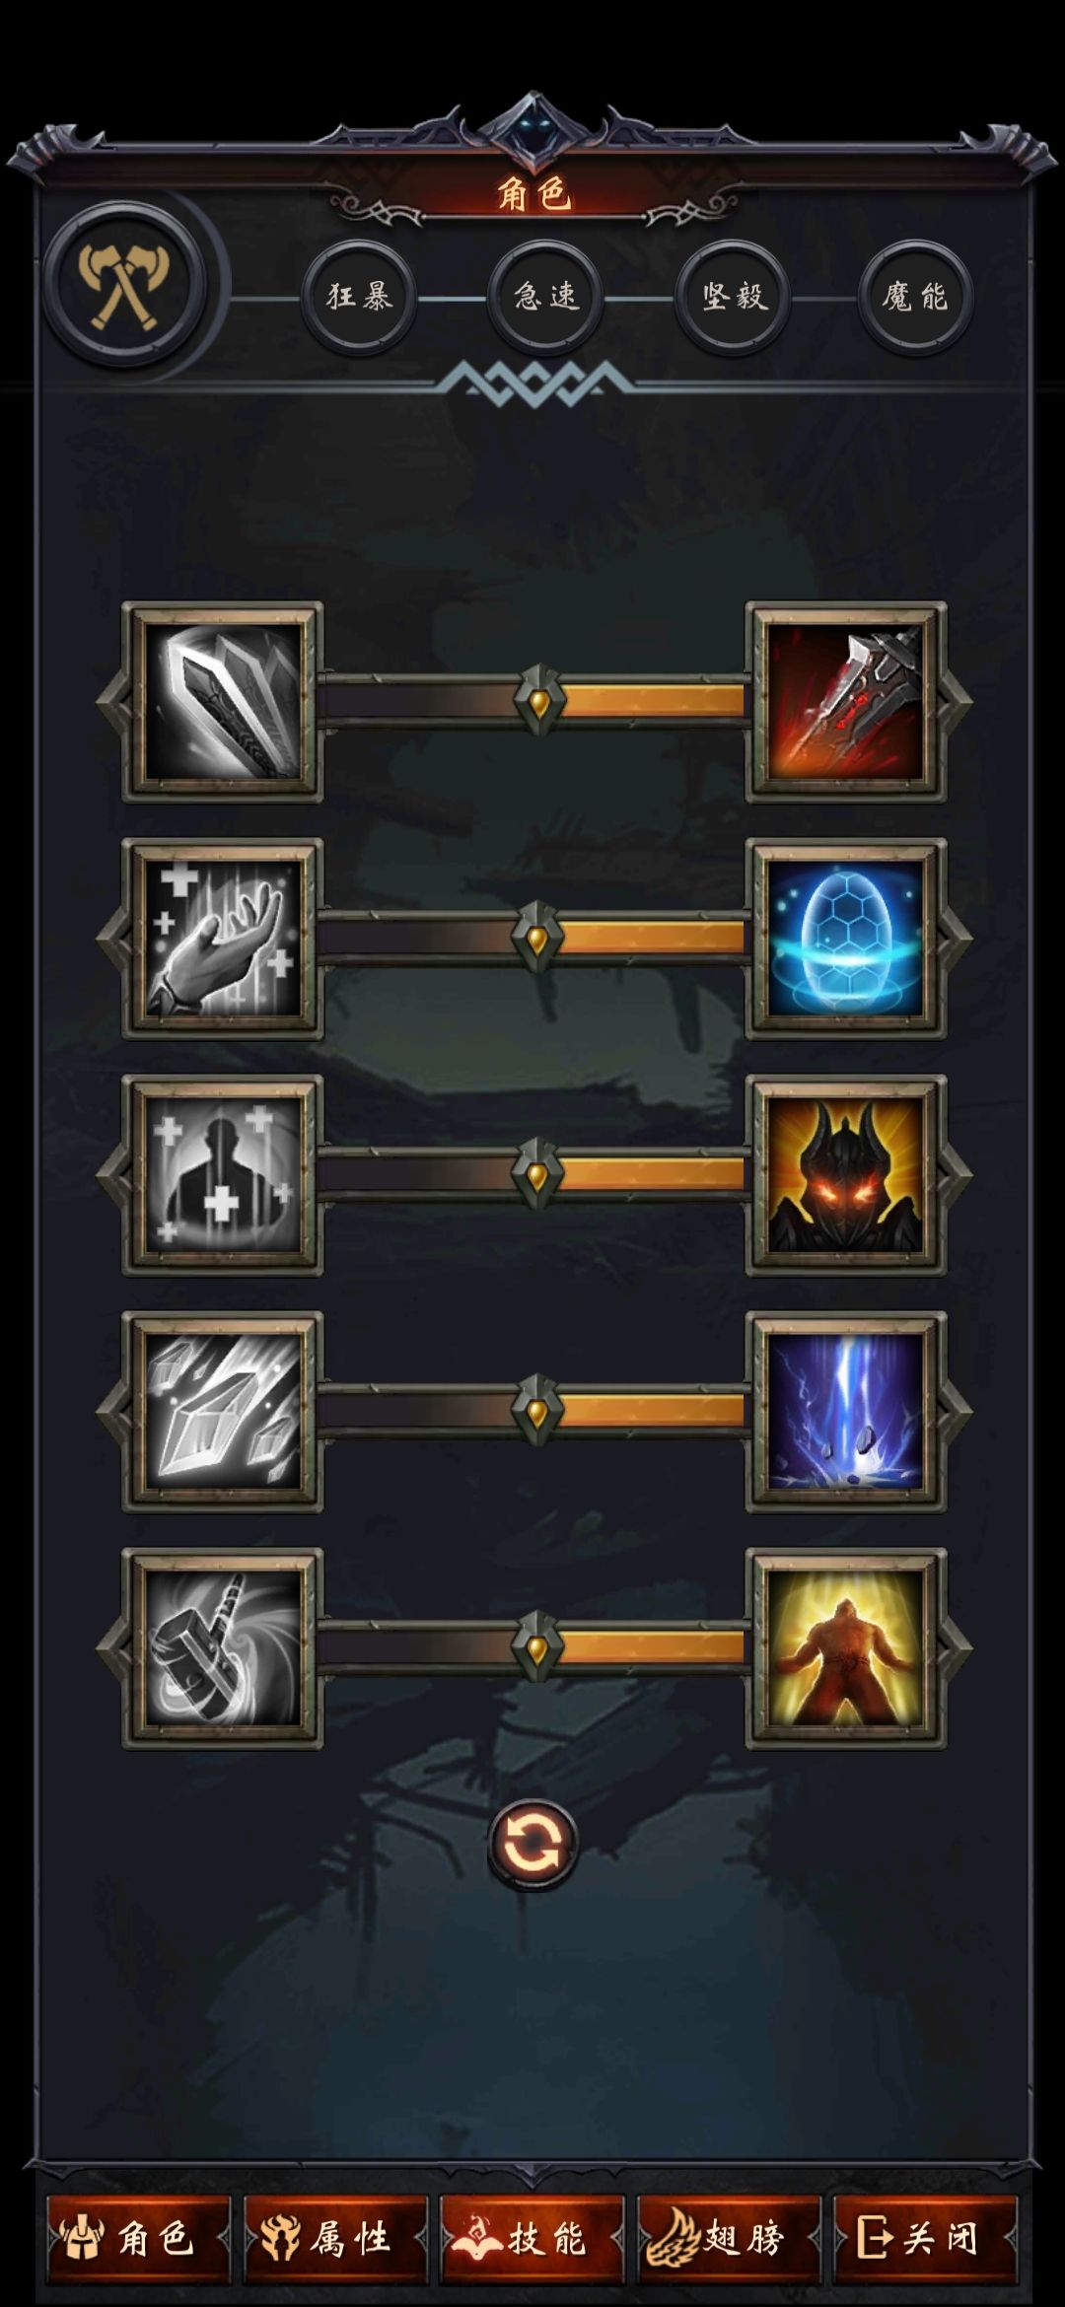Click the first skill slider gem marker
The width and height of the screenshot is (1065, 2307).
(537, 701)
